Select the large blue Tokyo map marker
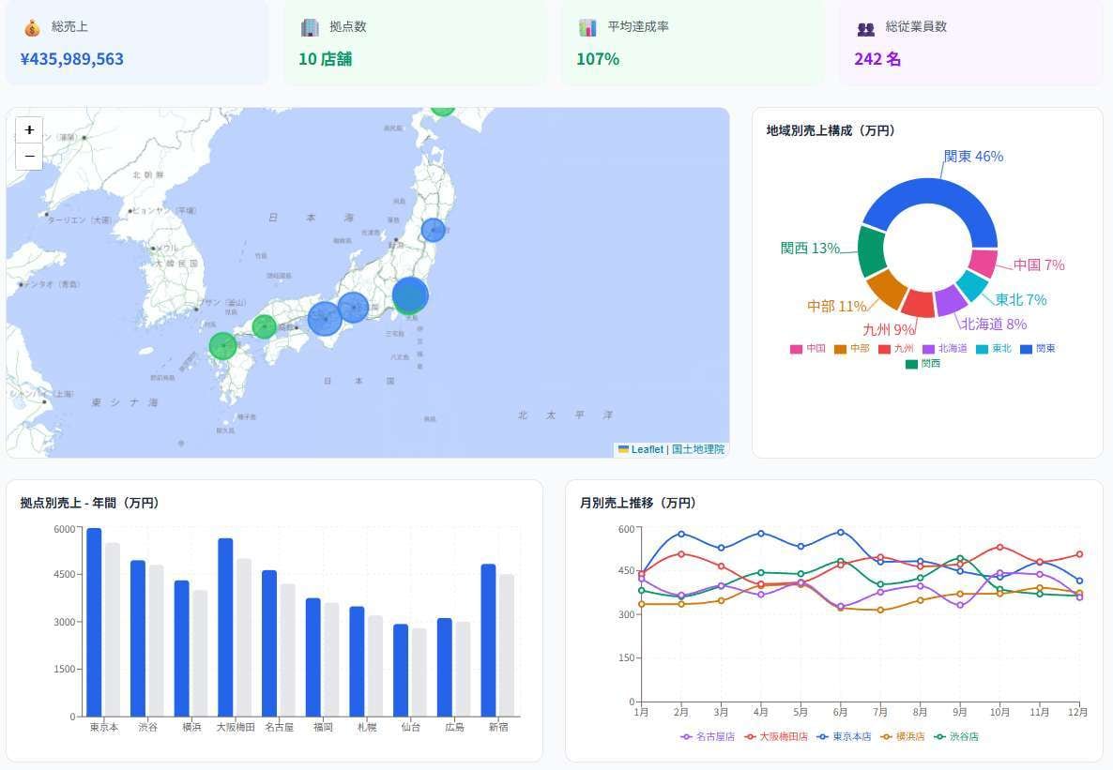 pyautogui.click(x=410, y=294)
